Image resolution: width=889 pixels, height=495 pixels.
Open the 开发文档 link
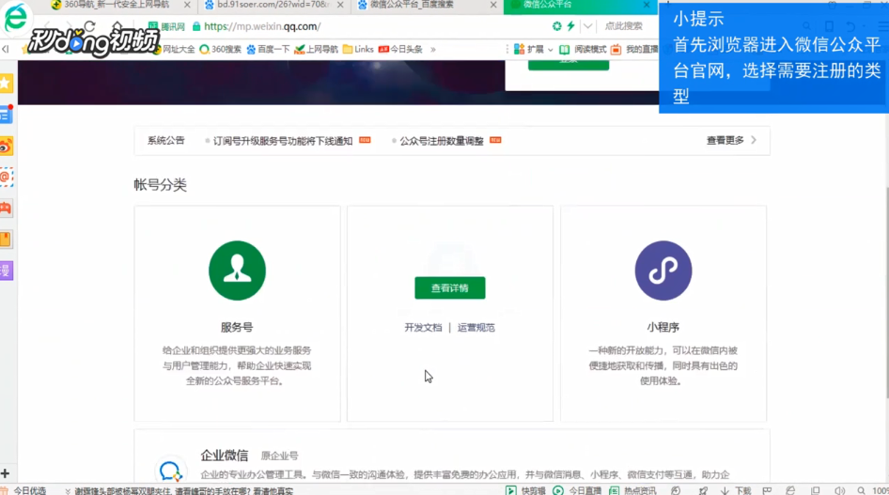[423, 328]
